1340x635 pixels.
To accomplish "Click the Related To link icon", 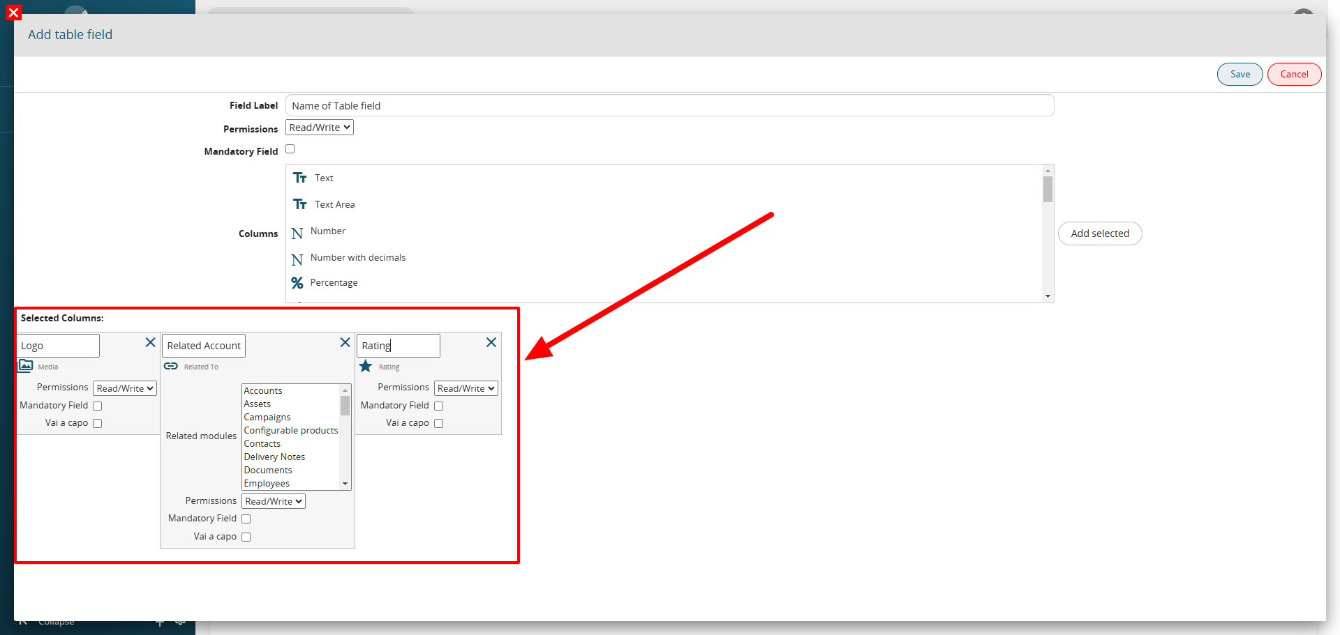I will pyautogui.click(x=171, y=366).
